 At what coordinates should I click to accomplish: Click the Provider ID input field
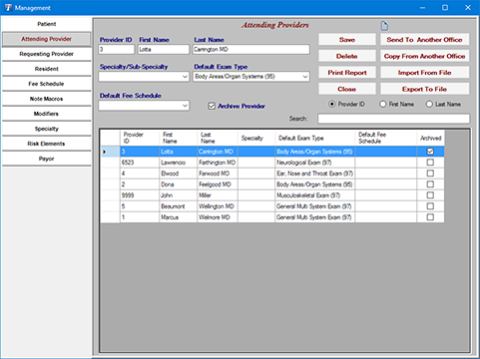117,50
